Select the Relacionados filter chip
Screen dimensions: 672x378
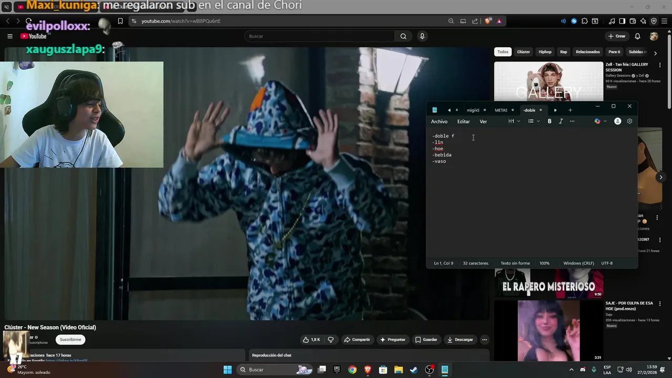(x=587, y=52)
